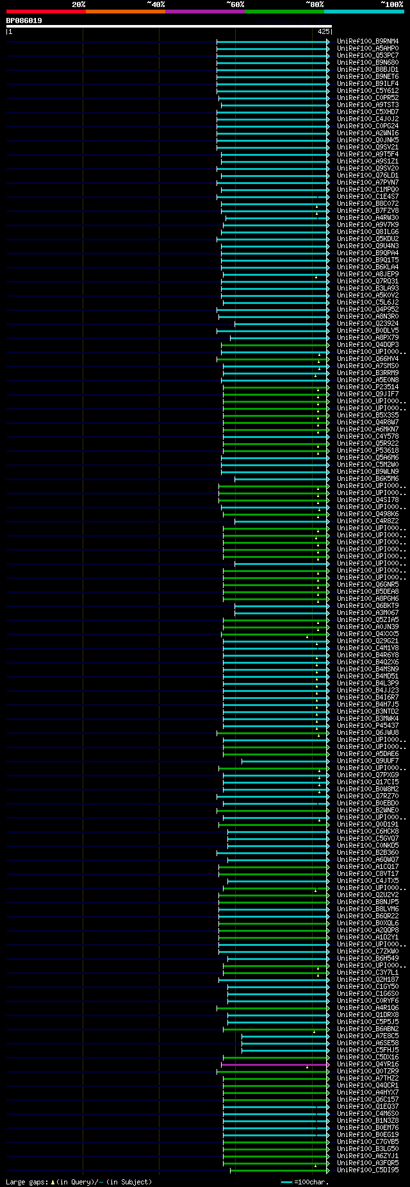Select the UniRef100_Q4YR16 label
Viewport: 410px width, 1187px height.
point(368,1064)
